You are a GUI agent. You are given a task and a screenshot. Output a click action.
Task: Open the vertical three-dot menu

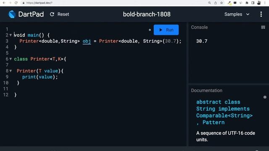261,14
